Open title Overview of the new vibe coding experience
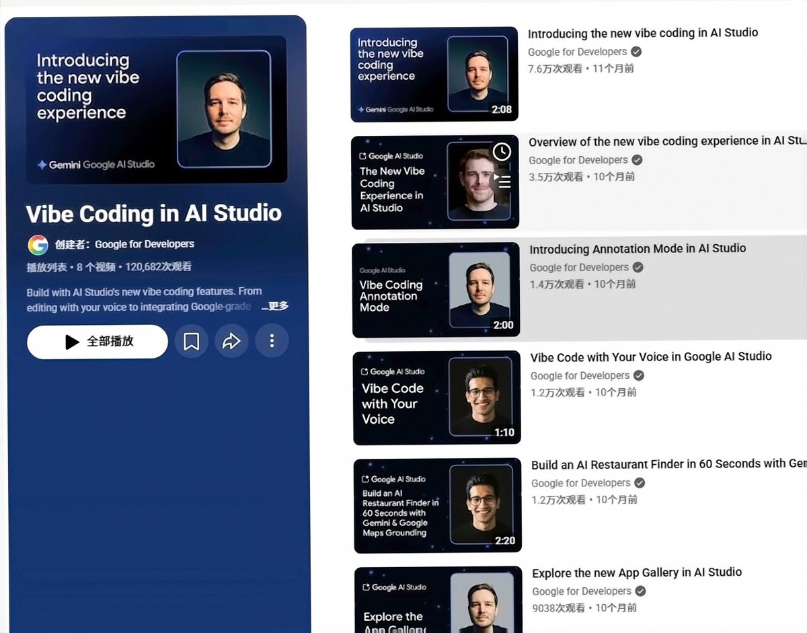Screen dimensions: 807x633 tap(667, 141)
